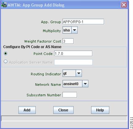Click the Point Code input field
Screen dimensions: 133x129
pos(73,53)
